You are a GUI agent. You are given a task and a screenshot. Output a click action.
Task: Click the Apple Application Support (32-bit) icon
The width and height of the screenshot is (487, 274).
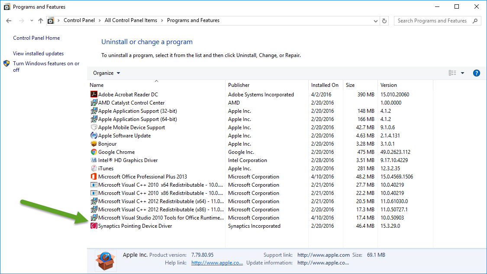click(x=94, y=111)
